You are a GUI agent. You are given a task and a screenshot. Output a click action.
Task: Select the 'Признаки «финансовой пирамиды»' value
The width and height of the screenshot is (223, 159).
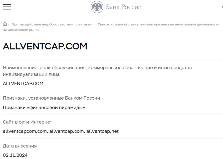pos(44,108)
